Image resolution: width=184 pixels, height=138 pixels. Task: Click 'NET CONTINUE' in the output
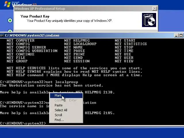pos(20,54)
